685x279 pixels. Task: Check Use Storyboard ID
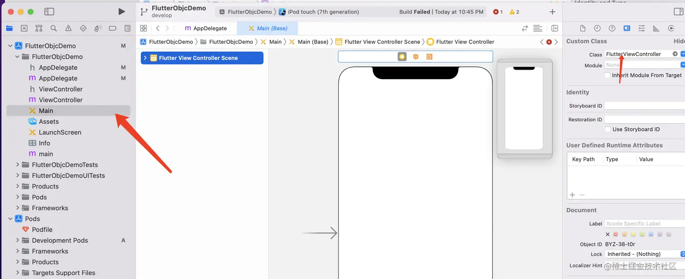pos(608,129)
